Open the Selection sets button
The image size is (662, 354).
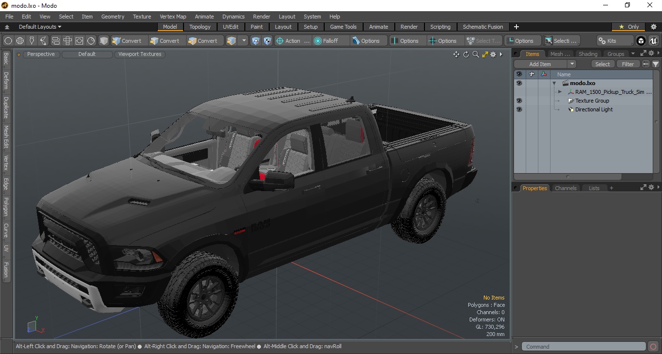tap(562, 41)
